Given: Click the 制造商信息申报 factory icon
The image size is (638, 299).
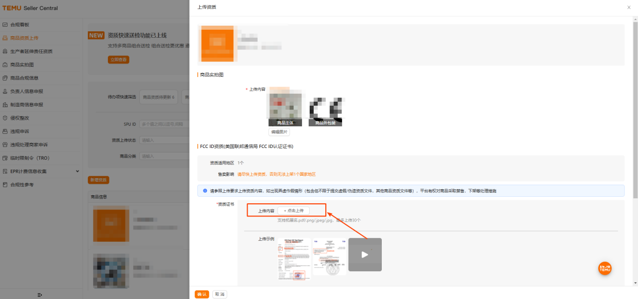Looking at the screenshot, I should point(6,105).
